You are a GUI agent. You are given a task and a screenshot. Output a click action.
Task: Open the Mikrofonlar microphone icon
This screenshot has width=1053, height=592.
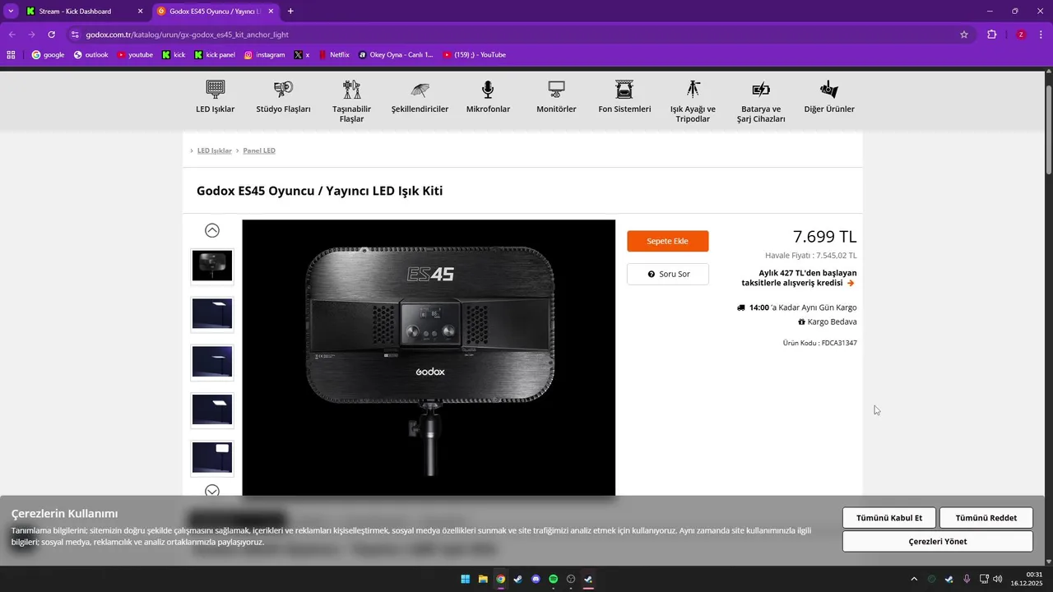click(488, 89)
